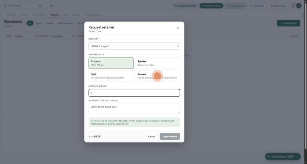Click the Open Invoice button
This screenshot has width=307, height=164.
(169, 136)
